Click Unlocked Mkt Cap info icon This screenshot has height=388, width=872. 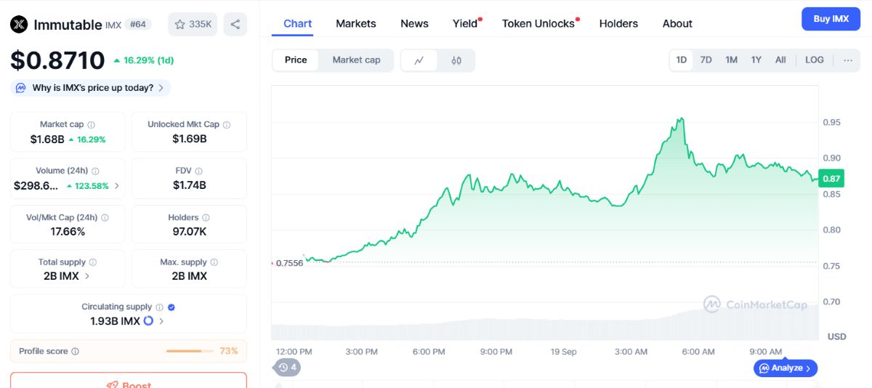click(227, 125)
